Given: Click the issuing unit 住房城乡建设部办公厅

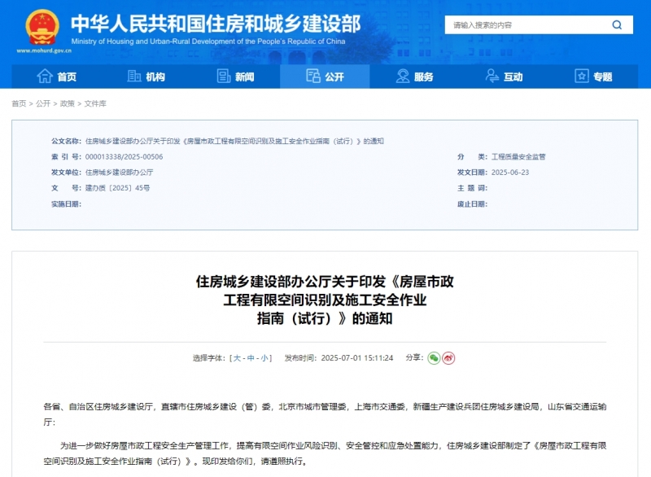Looking at the screenshot, I should (x=119, y=173).
